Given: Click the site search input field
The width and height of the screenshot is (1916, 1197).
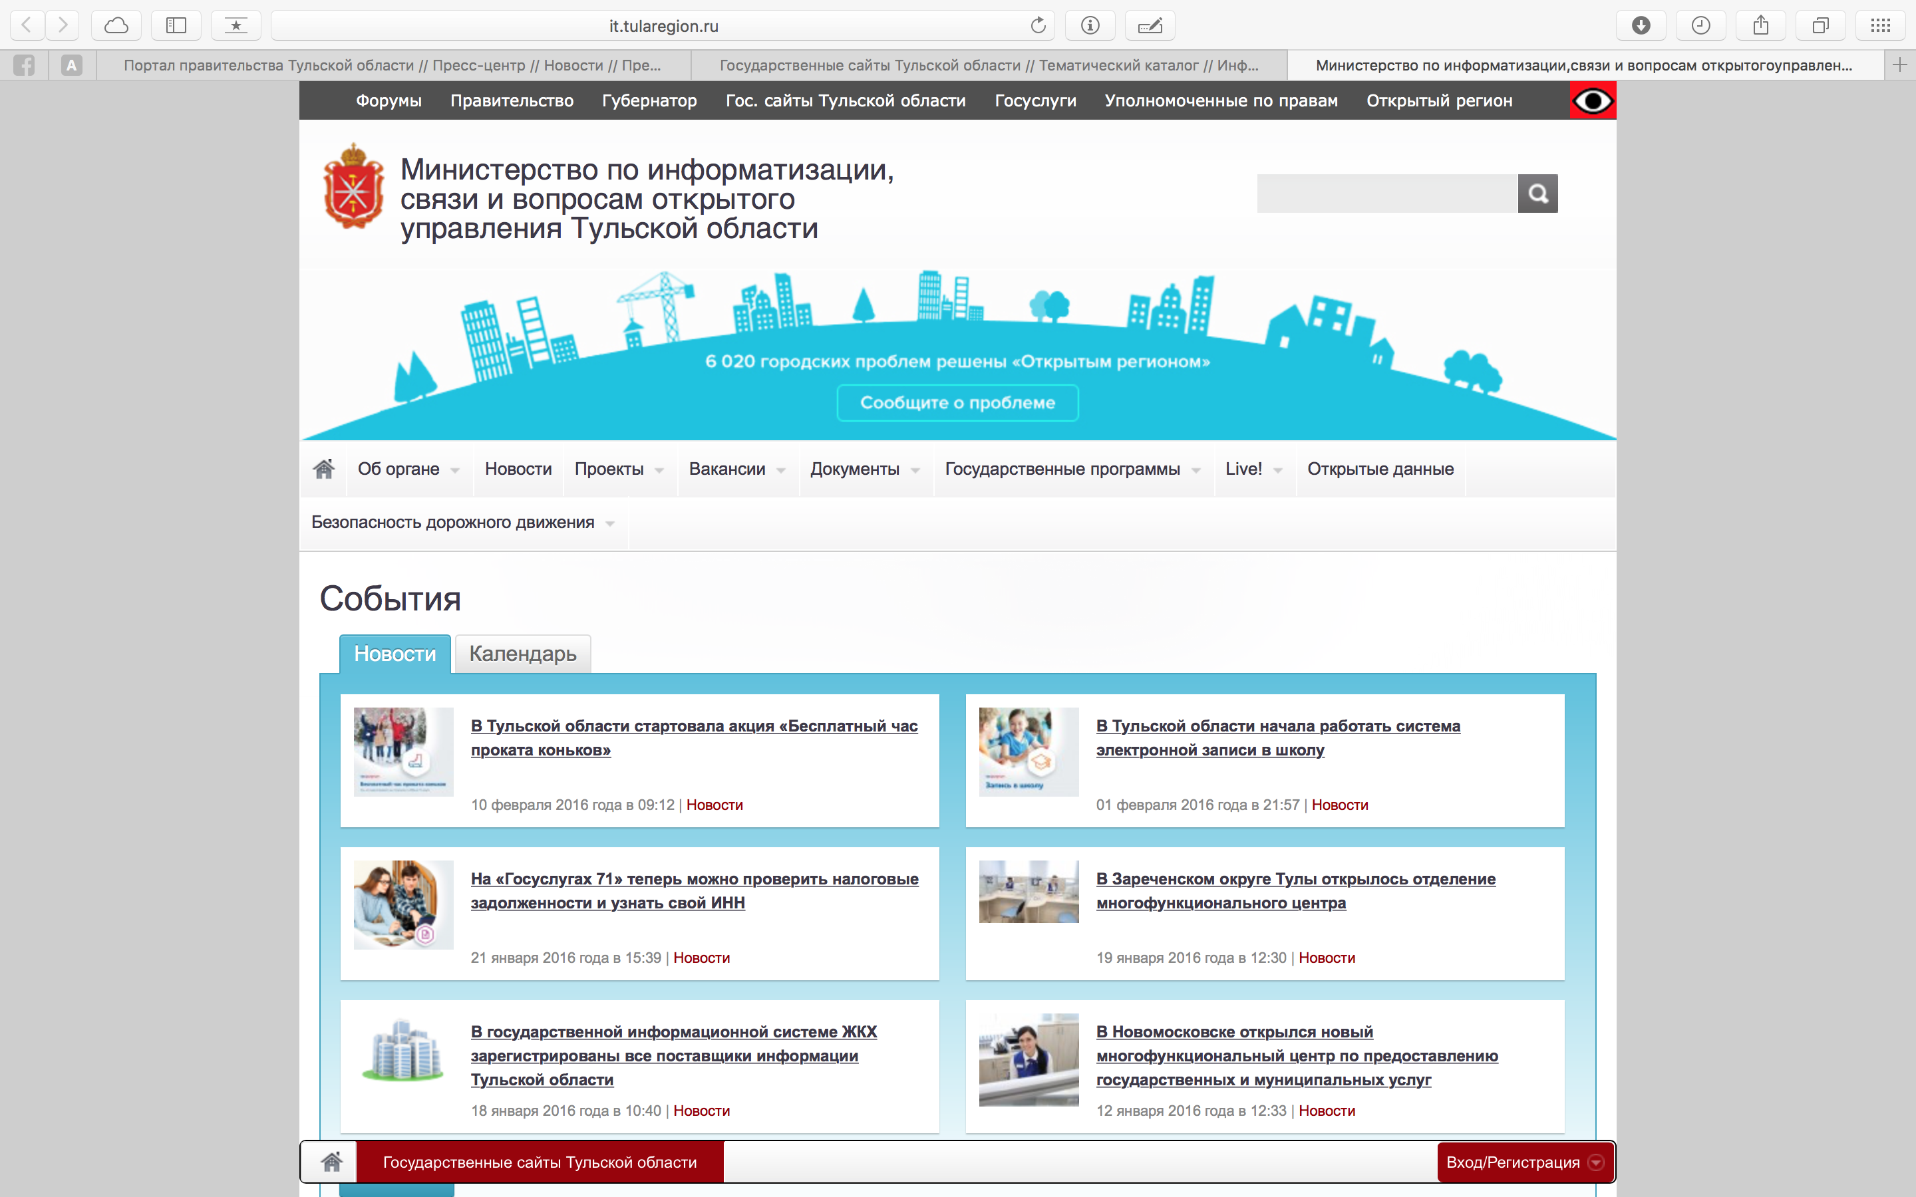Looking at the screenshot, I should click(1387, 193).
